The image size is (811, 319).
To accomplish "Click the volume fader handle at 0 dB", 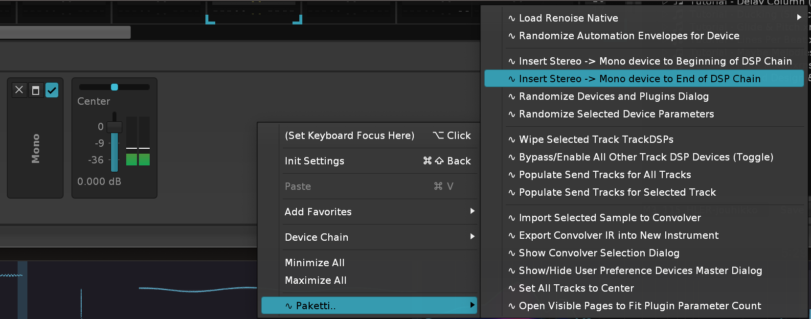I will (x=114, y=127).
